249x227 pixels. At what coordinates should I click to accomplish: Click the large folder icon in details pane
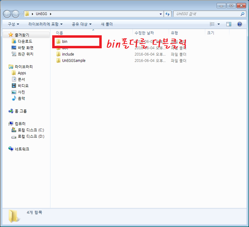point(14,216)
